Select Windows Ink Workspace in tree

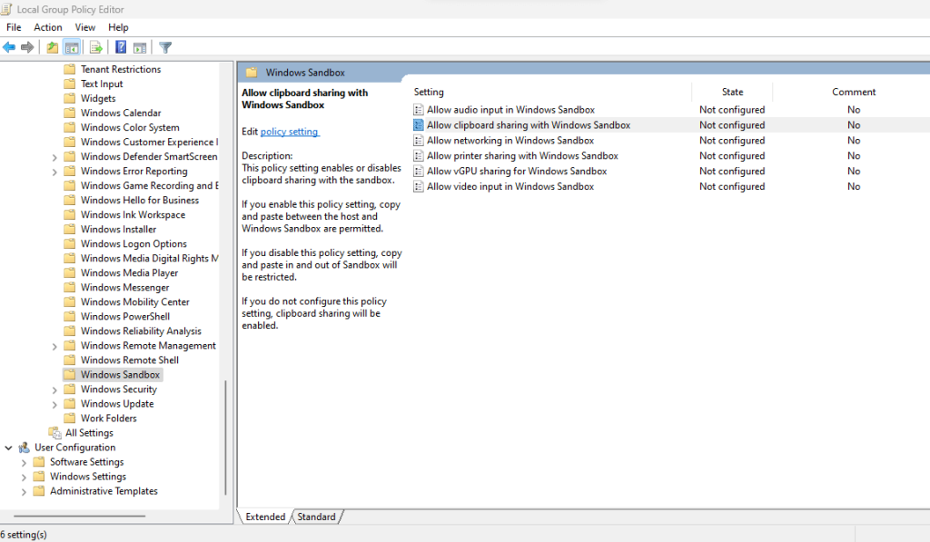(133, 214)
